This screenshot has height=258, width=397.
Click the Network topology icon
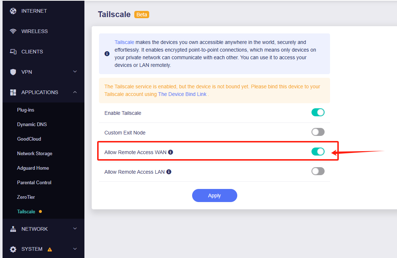point(13,229)
